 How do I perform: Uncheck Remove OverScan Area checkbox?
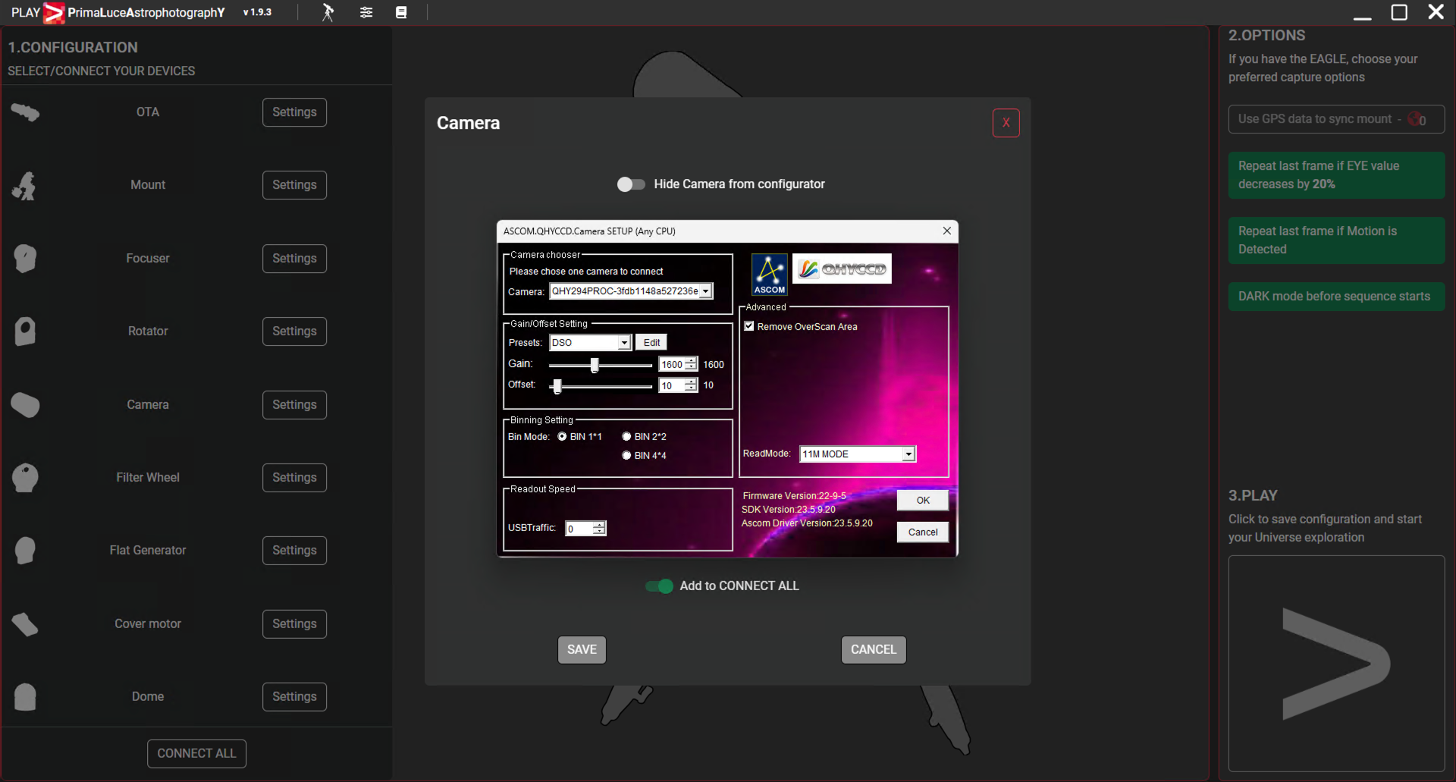click(749, 326)
